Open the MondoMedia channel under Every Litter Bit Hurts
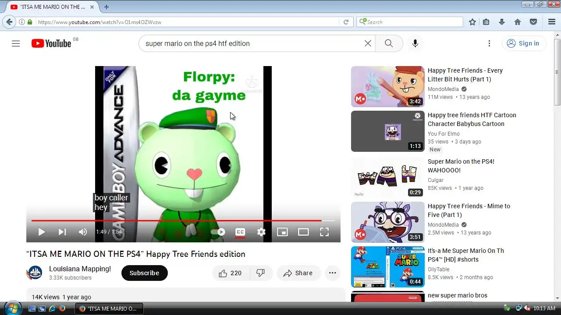Screen dimensions: 561x315 tap(443, 89)
